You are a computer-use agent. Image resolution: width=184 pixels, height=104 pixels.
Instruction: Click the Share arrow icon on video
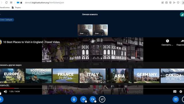pos(182,41)
